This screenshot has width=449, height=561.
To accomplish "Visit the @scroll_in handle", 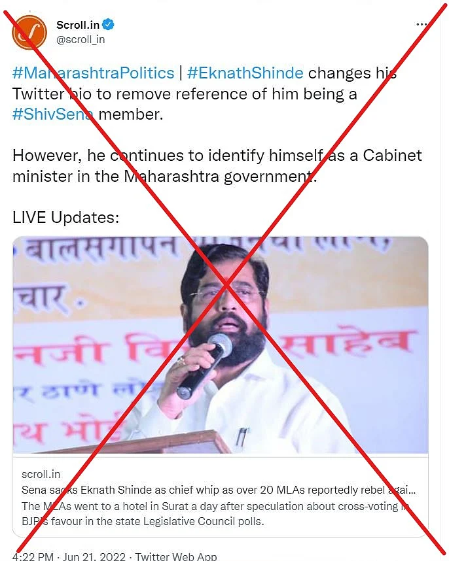I will pos(81,39).
